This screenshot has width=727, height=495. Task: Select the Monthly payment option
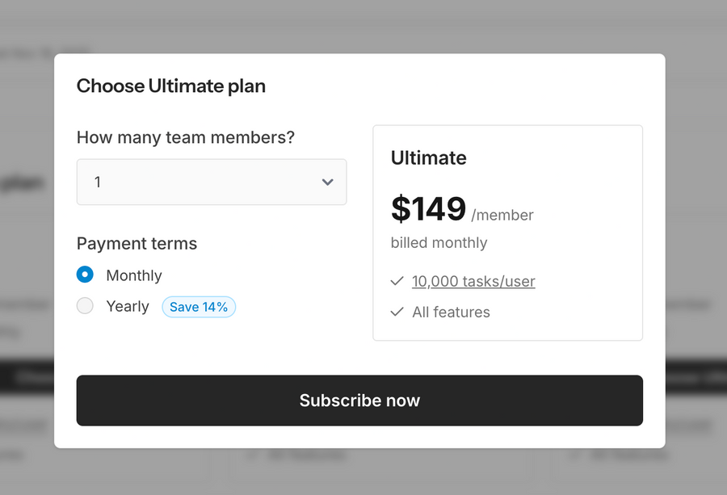coord(85,275)
